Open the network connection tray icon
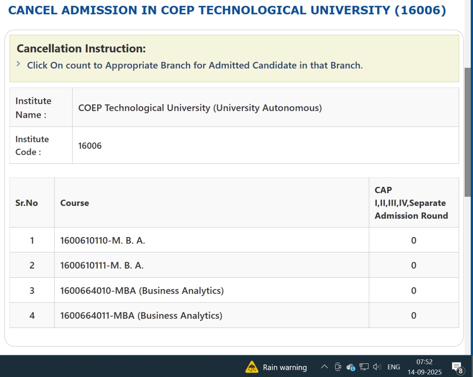This screenshot has height=377, width=473. (364, 367)
